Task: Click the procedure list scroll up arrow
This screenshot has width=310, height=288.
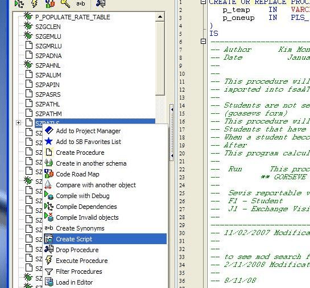Action: point(160,17)
